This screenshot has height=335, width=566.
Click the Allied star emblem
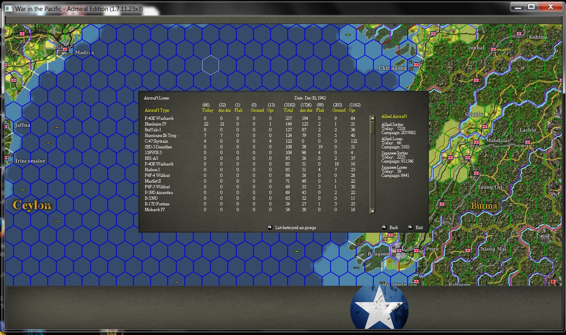379,307
